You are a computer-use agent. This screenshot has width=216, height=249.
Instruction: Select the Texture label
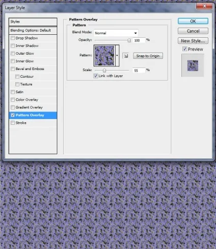click(x=26, y=84)
